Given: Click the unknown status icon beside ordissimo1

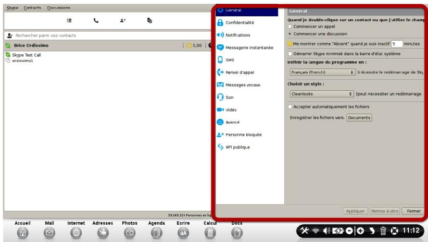Looking at the screenshot, I should 8,60.
